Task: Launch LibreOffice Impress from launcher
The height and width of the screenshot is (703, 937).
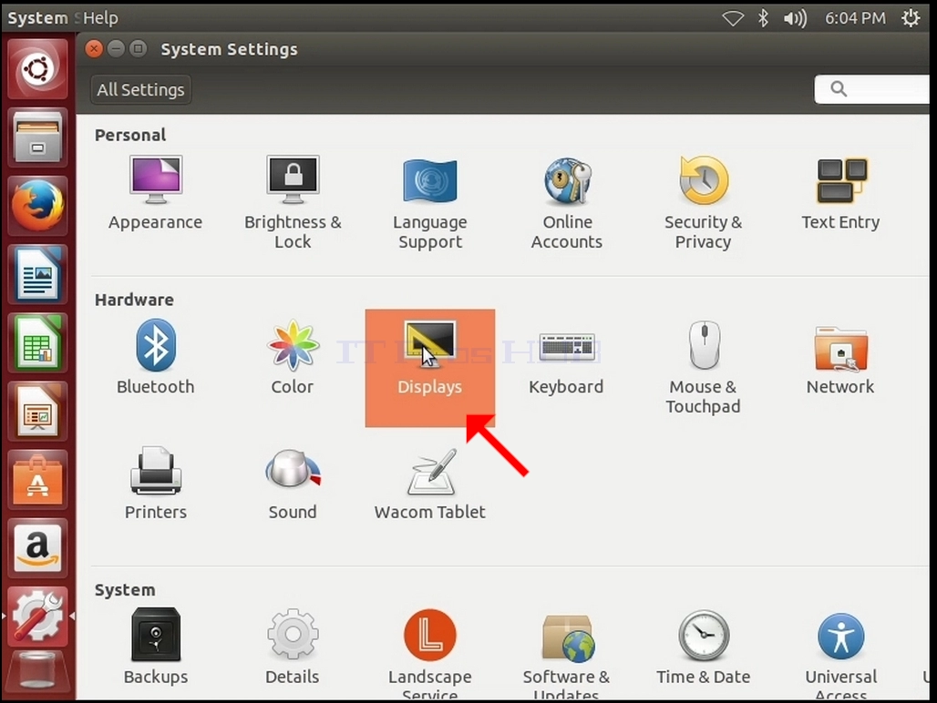Action: coord(37,412)
